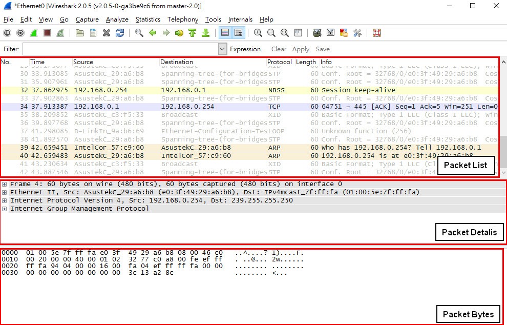Select packet 34 TCP 64751 → 445
507x325 pixels.
click(249, 107)
